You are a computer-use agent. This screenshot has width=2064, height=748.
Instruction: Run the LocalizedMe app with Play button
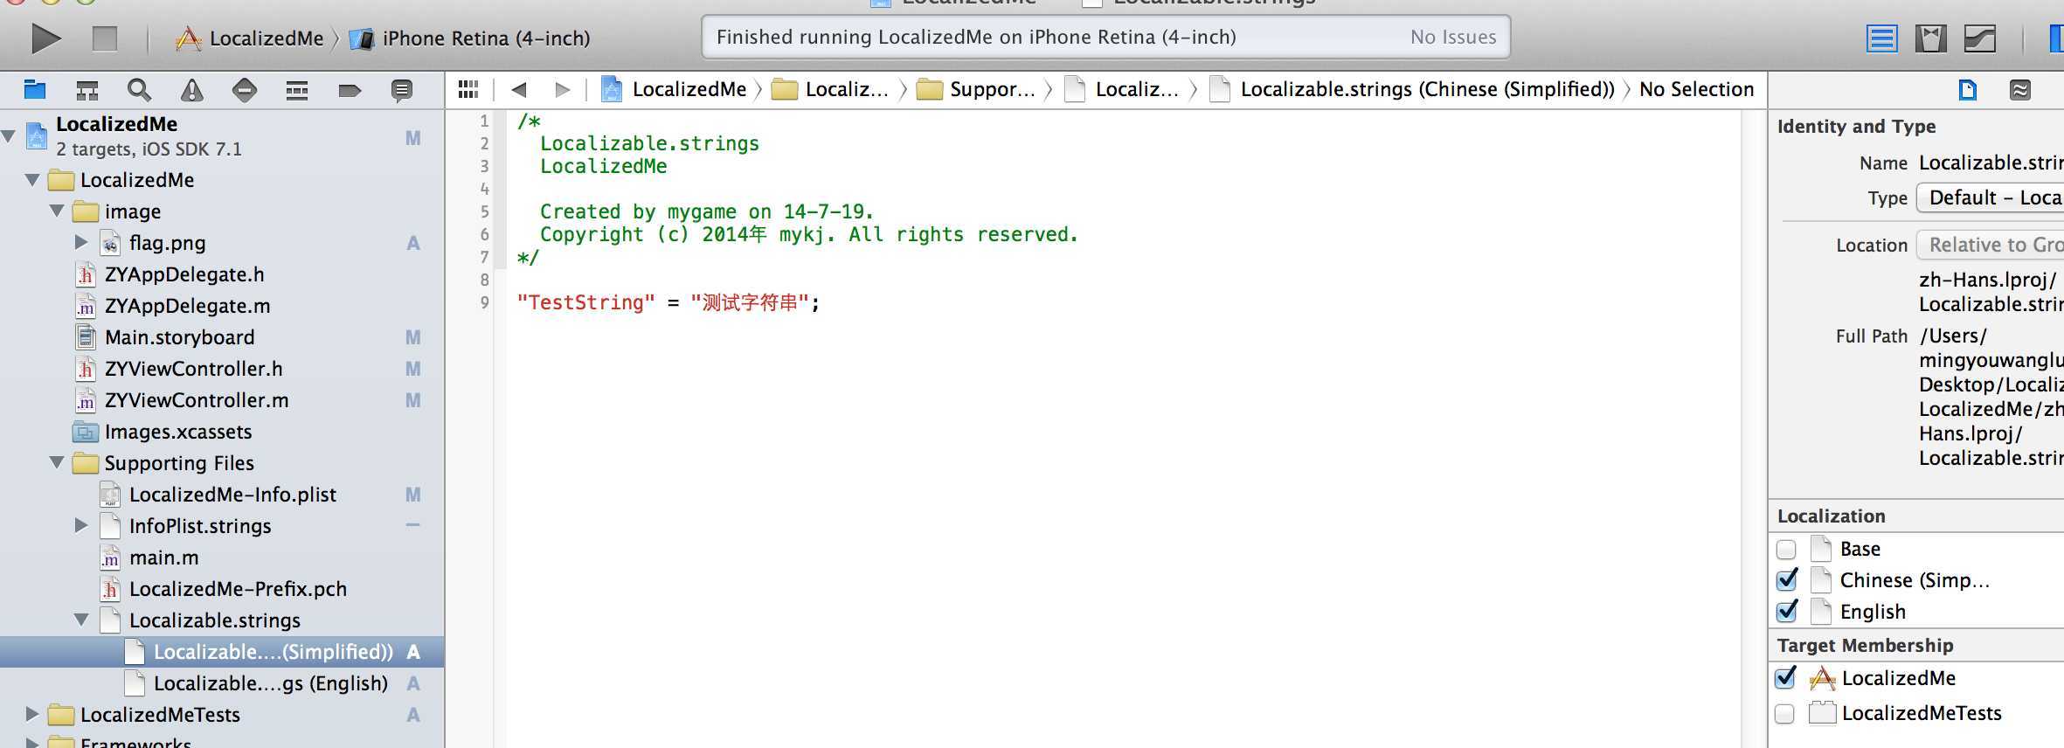point(45,38)
